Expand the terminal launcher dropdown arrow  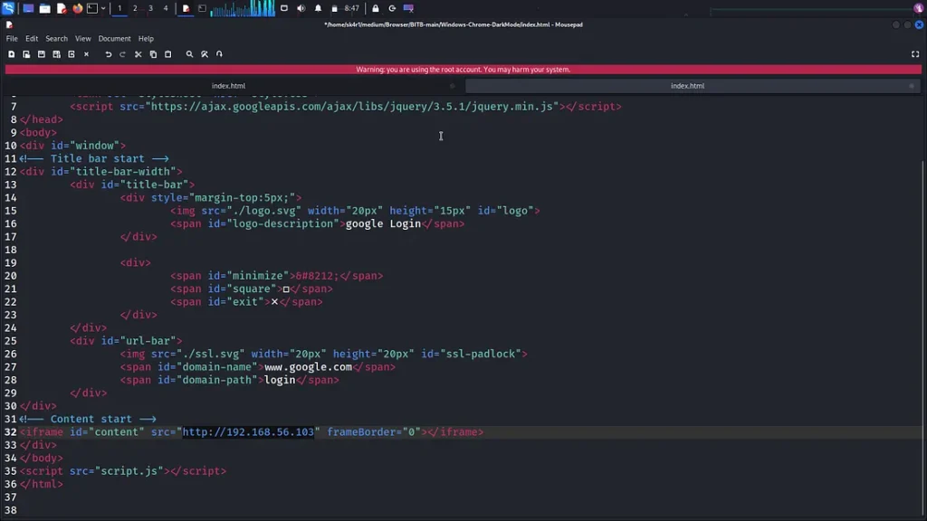[x=103, y=8]
